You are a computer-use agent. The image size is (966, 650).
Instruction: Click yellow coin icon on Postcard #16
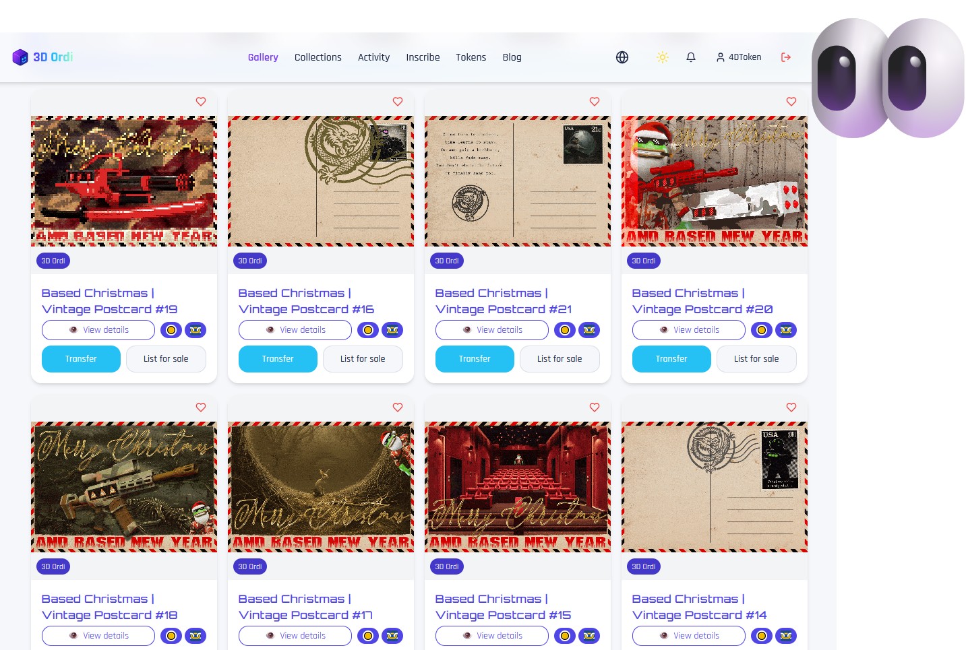(x=368, y=330)
